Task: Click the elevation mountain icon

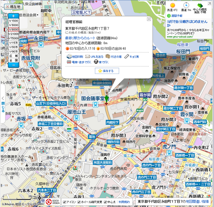Action: tap(200, 5)
